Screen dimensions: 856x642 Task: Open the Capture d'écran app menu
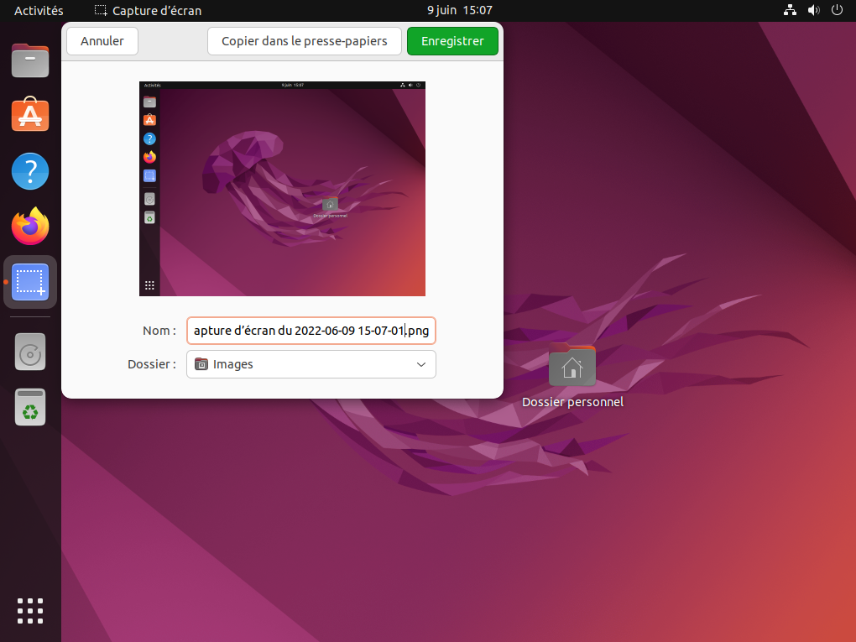coord(148,10)
